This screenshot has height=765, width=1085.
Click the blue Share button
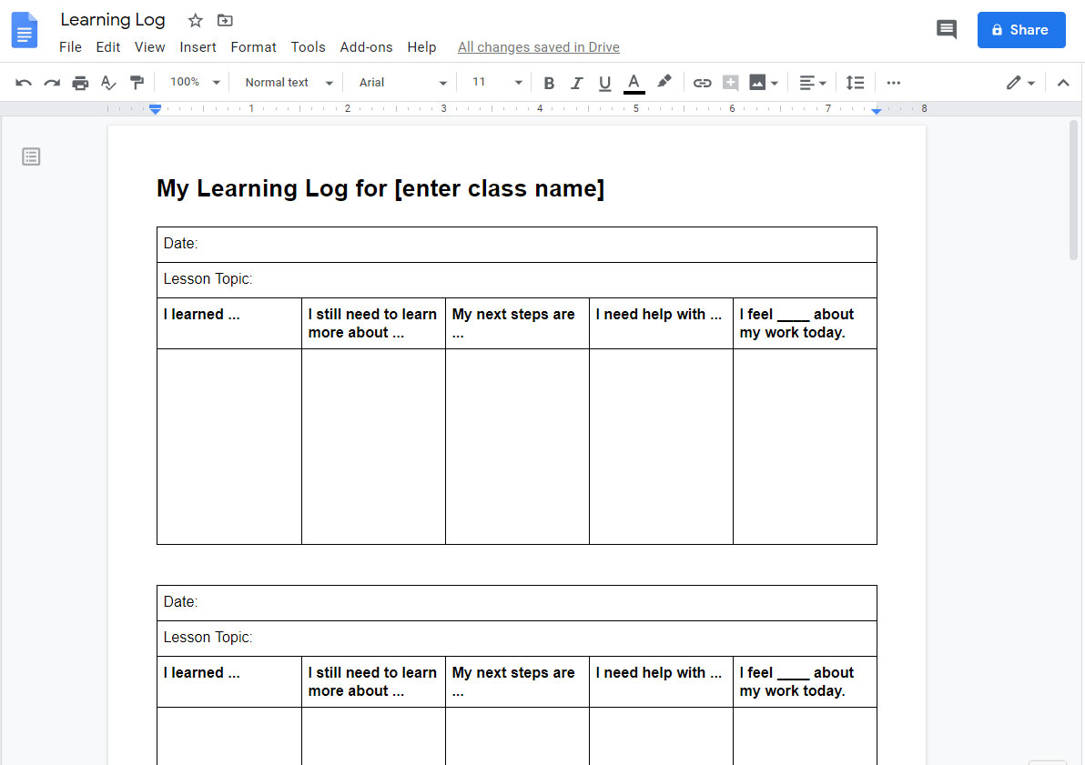click(1021, 29)
